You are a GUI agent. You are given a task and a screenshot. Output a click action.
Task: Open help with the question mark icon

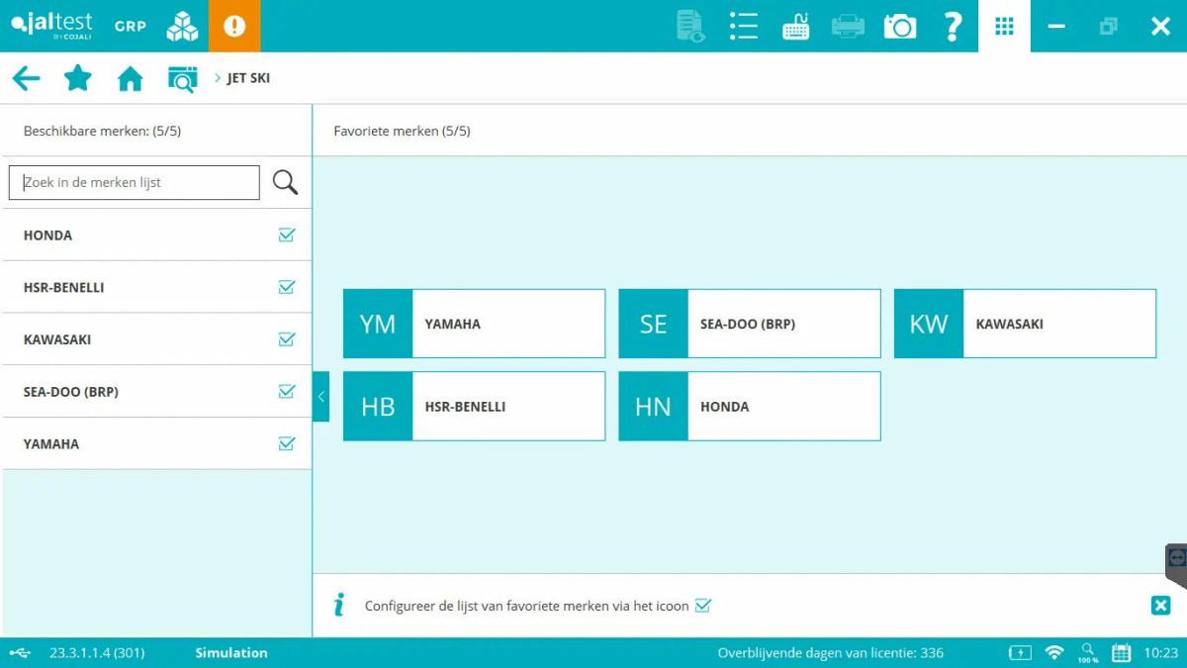tap(953, 26)
